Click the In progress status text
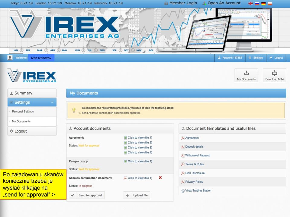 coord(85,186)
